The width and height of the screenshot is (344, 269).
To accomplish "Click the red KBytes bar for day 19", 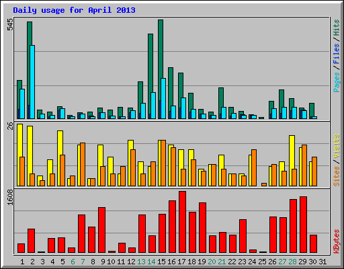I will 202,227.
